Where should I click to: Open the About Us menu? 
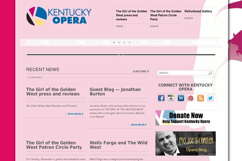[x=95, y=42]
